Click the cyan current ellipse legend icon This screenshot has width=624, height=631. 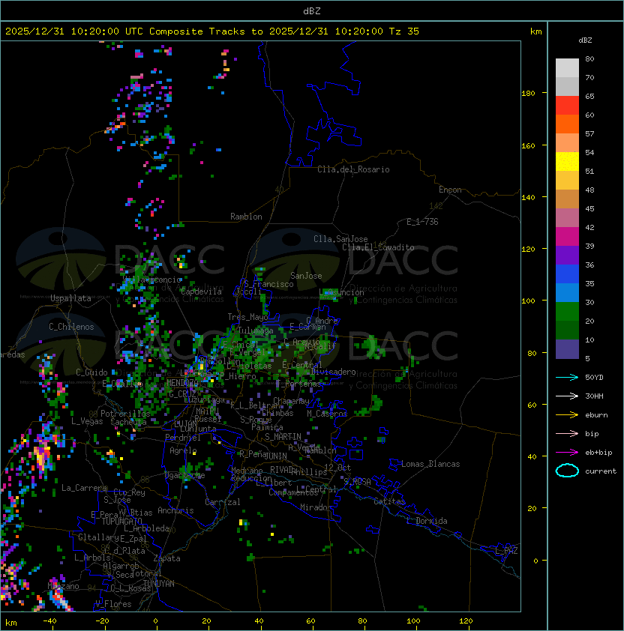[567, 471]
